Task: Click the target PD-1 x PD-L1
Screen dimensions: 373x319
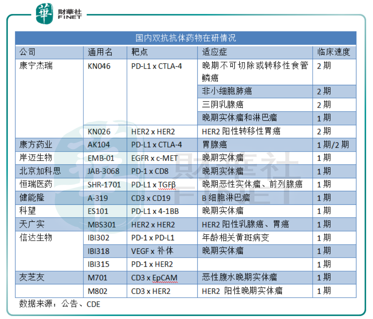Action: pos(153,238)
